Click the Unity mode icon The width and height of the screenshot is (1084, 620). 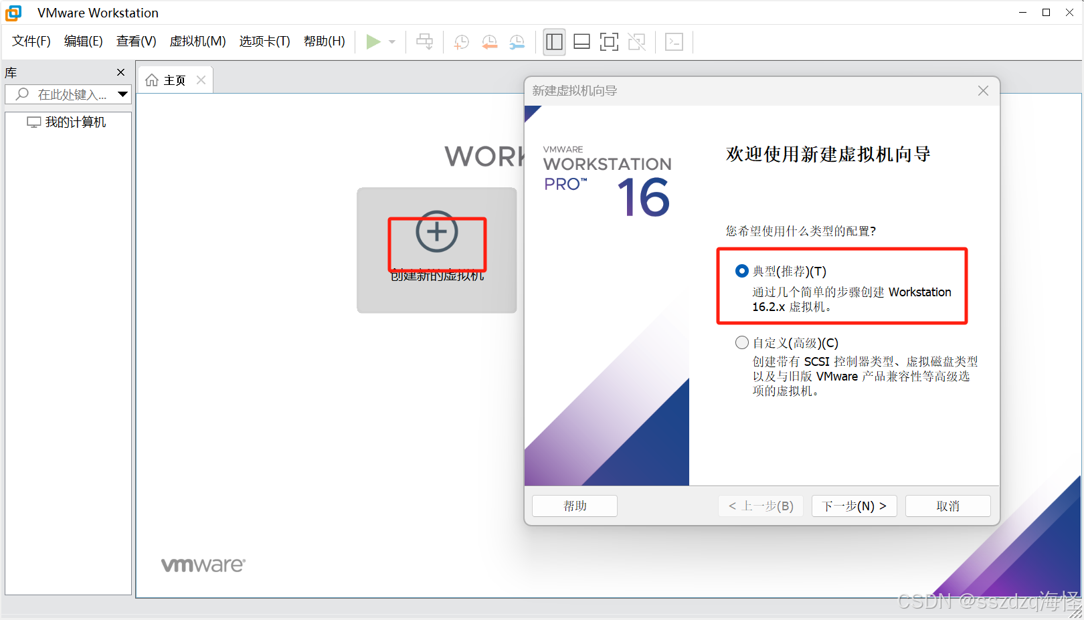pos(636,42)
